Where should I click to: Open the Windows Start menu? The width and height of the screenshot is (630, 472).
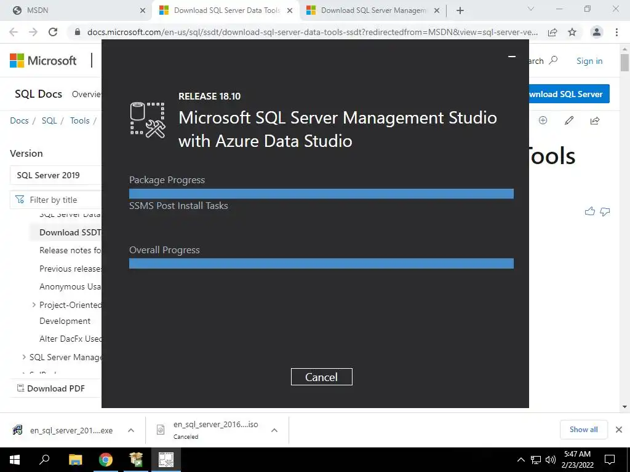[x=15, y=460]
